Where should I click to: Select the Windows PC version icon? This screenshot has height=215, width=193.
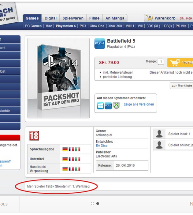[x=100, y=106]
